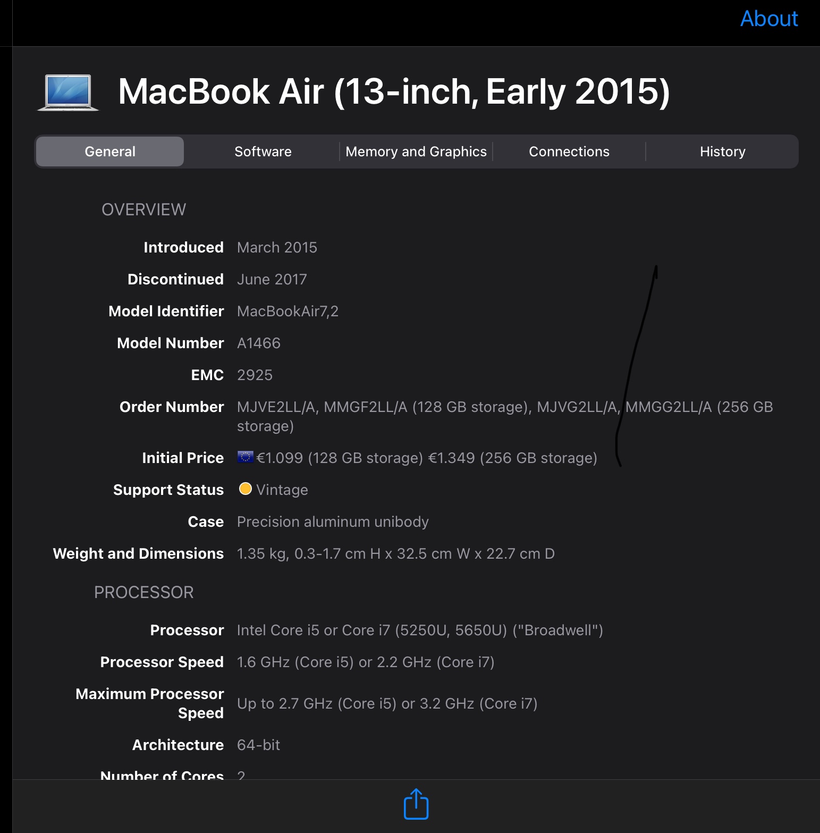820x833 pixels.
Task: Open the Memory and Graphics tab
Action: pyautogui.click(x=416, y=152)
